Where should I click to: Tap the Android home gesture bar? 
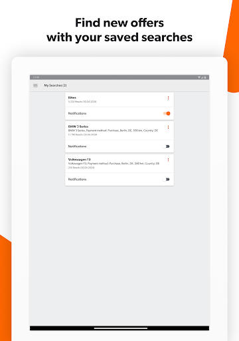[x=121, y=328]
